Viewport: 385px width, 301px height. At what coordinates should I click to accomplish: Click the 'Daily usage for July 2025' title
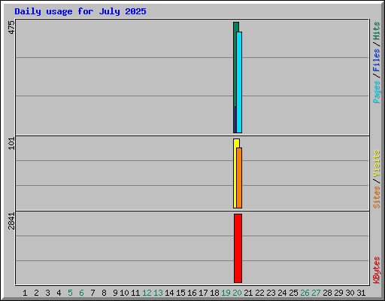pyautogui.click(x=80, y=11)
